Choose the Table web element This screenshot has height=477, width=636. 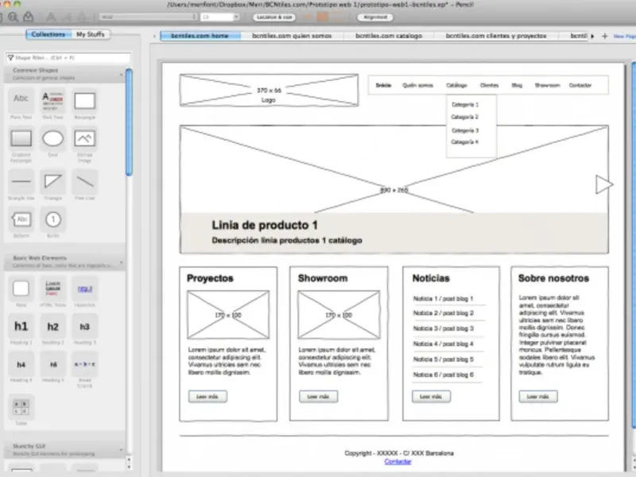tap(21, 409)
